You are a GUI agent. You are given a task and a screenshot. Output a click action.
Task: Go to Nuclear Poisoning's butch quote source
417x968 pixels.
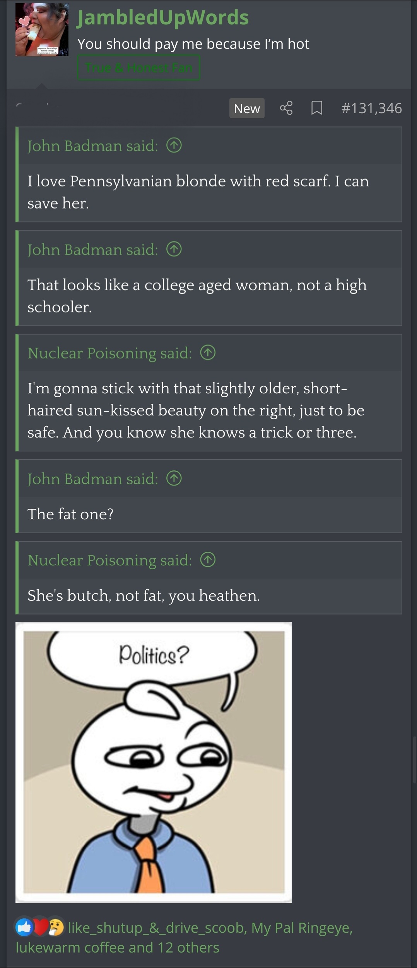[x=208, y=560]
